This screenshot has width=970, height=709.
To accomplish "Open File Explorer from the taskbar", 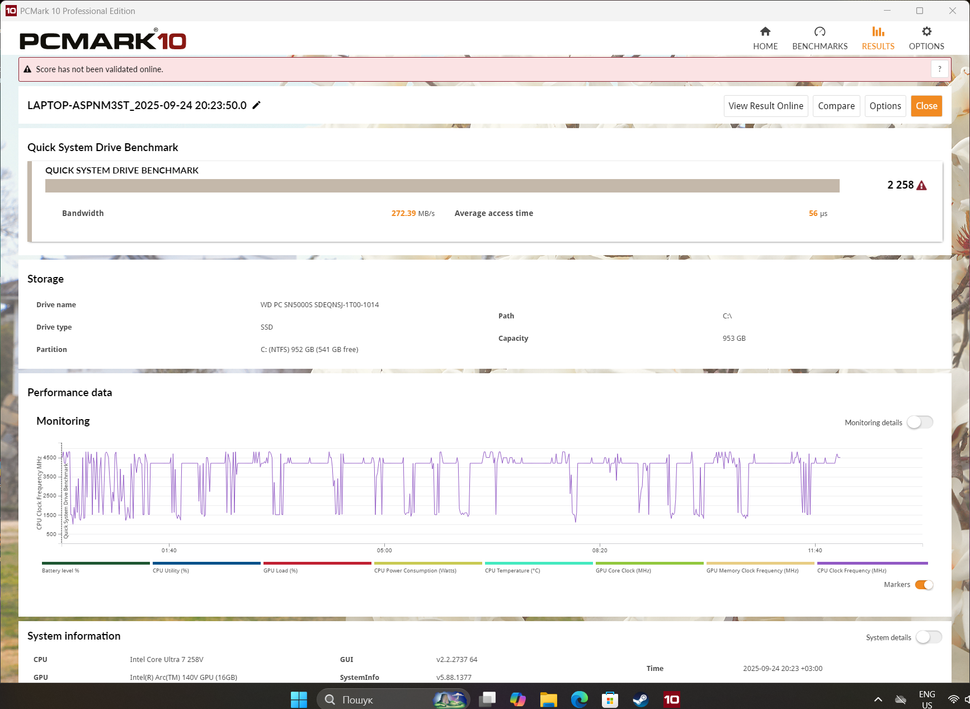I will pyautogui.click(x=549, y=699).
